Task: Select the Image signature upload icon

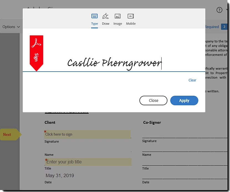Action: tap(117, 16)
